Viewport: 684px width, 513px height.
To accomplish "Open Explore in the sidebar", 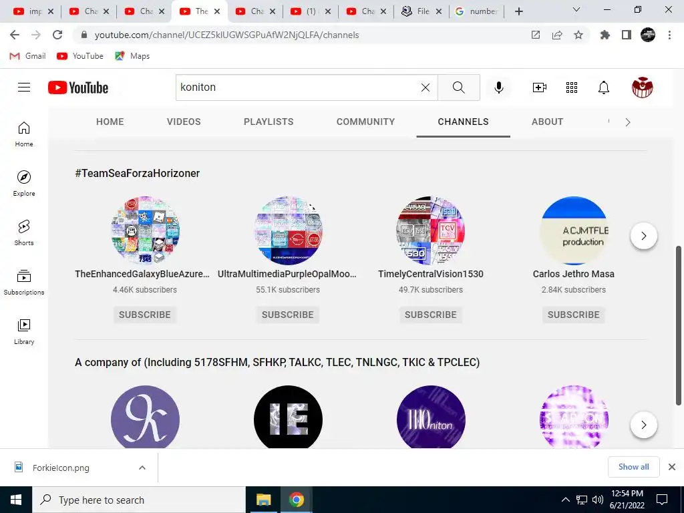I will (x=24, y=183).
